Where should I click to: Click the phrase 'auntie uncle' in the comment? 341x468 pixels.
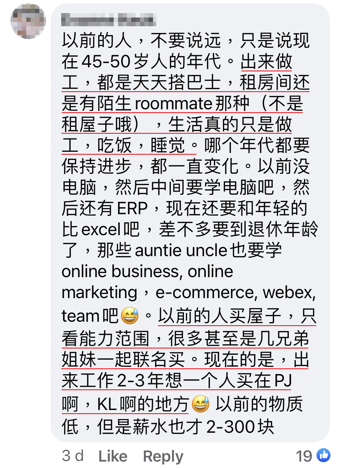[181, 251]
